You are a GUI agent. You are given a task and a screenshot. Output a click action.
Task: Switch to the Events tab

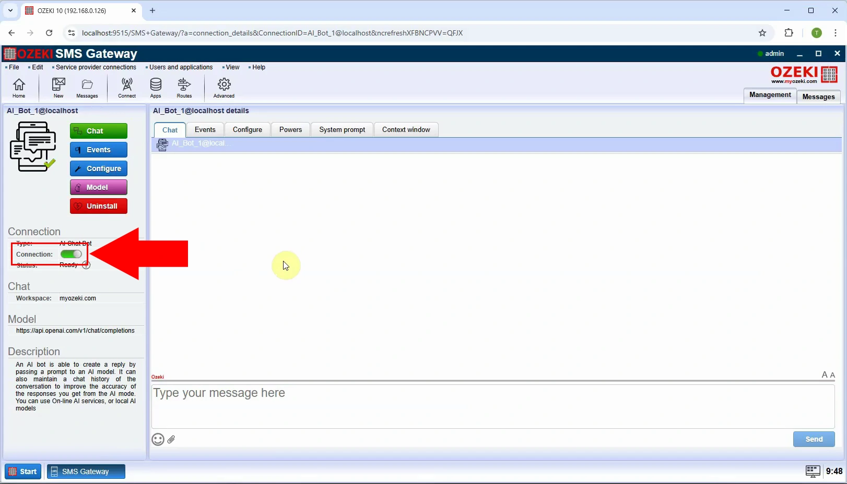(x=205, y=130)
